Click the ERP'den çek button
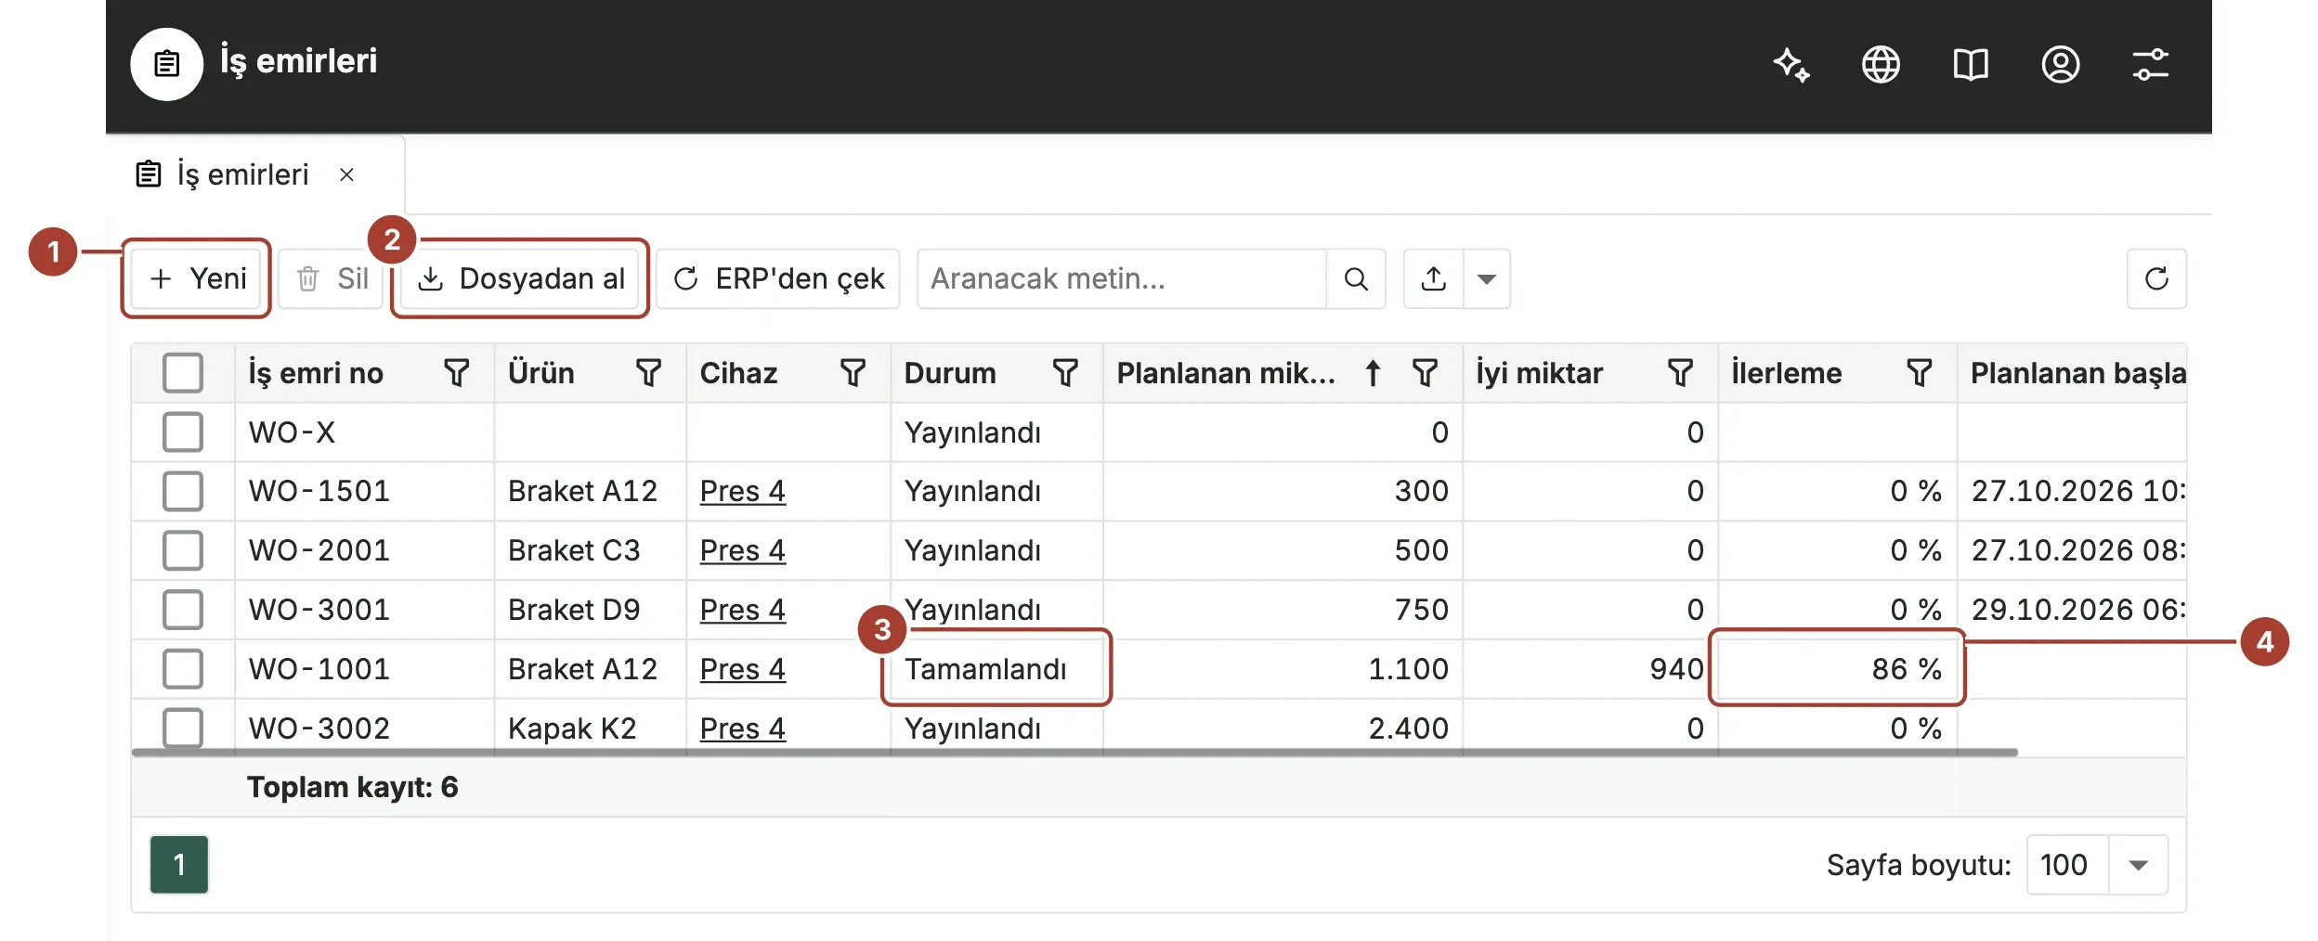Image resolution: width=2318 pixels, height=941 pixels. (x=778, y=278)
